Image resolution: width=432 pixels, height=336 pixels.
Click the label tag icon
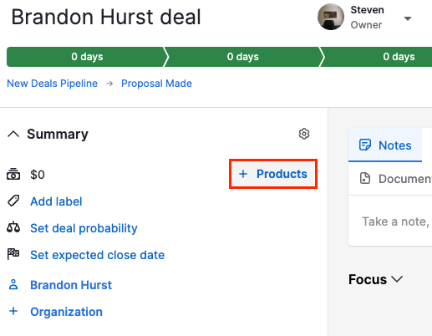13,201
